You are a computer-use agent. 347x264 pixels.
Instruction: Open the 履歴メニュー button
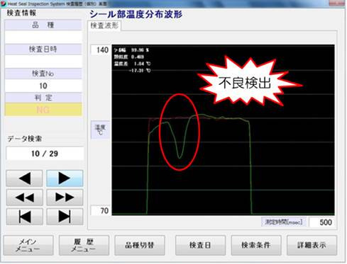coord(84,245)
